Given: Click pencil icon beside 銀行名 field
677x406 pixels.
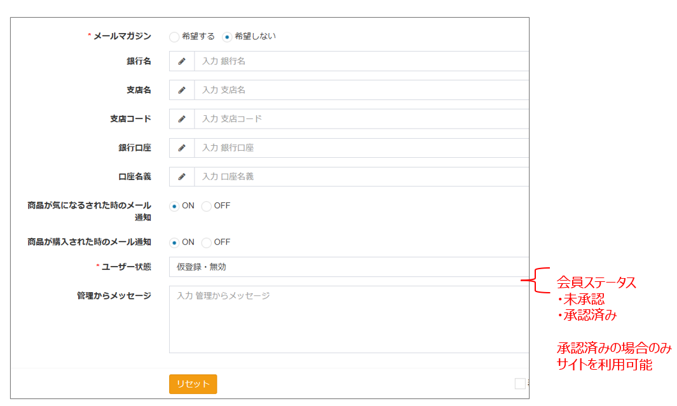Looking at the screenshot, I should (182, 61).
